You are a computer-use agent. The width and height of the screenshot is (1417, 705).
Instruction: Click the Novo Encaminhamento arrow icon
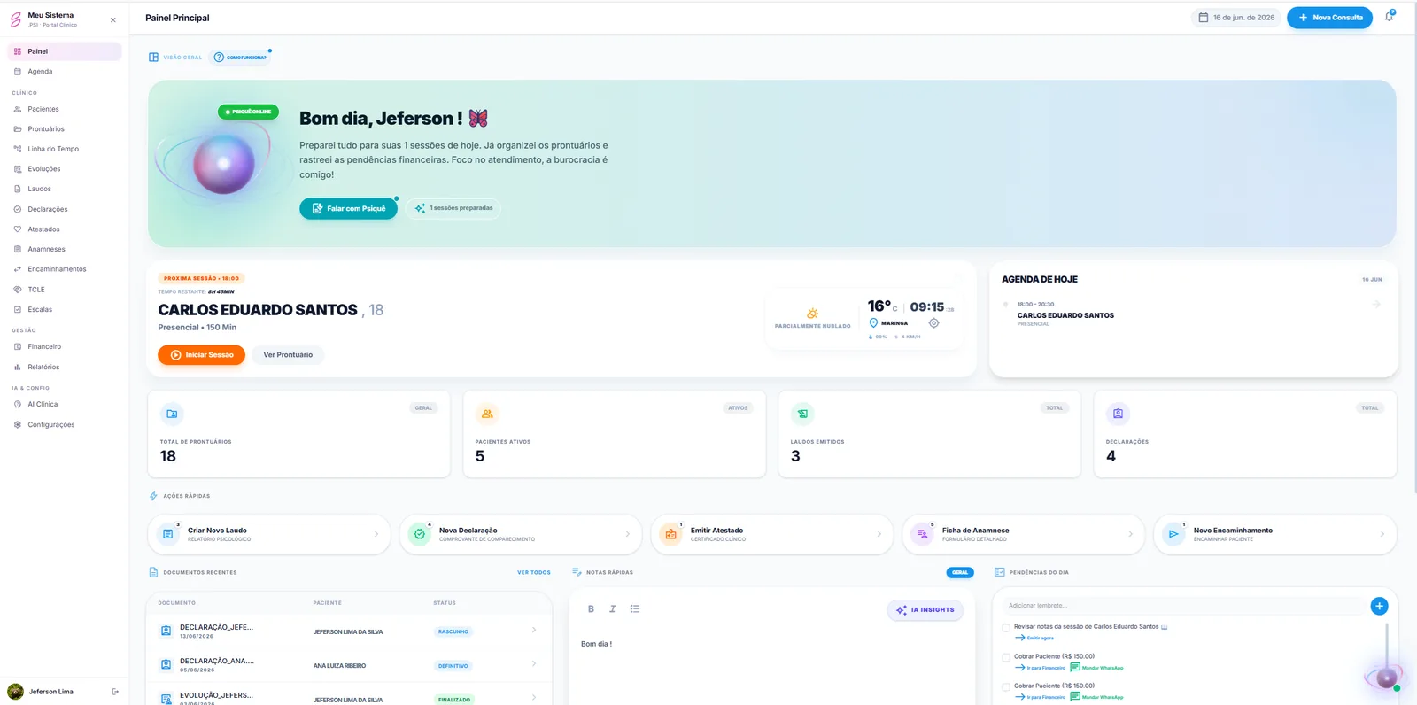click(x=1173, y=534)
